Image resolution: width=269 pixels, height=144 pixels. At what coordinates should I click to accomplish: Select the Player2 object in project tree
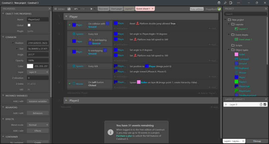[242, 82]
